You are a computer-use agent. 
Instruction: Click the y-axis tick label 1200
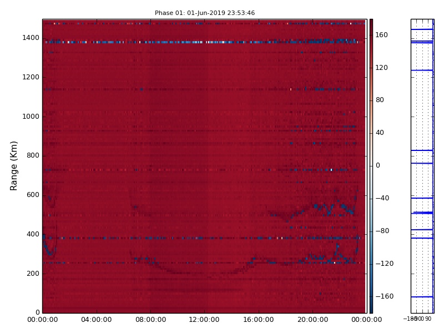click(x=31, y=77)
